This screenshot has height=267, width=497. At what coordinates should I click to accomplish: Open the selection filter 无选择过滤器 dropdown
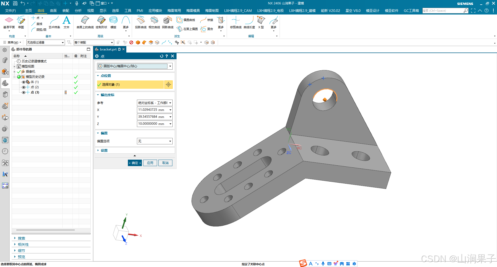pyautogui.click(x=46, y=42)
